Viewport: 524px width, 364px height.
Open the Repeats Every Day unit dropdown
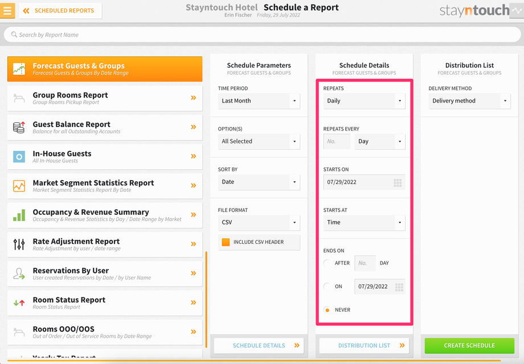(380, 141)
